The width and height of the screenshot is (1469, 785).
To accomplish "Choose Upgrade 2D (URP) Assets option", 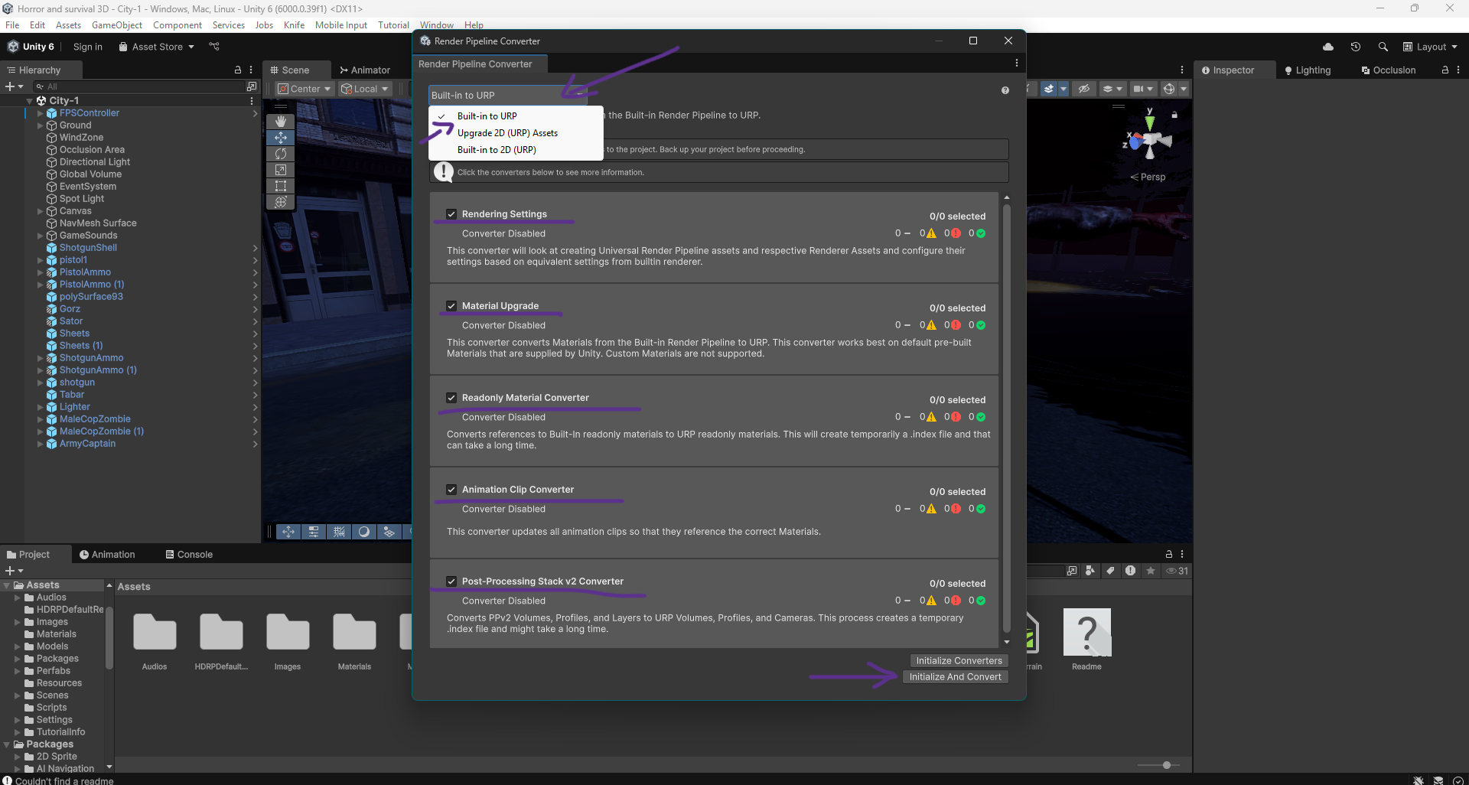I will coord(507,133).
